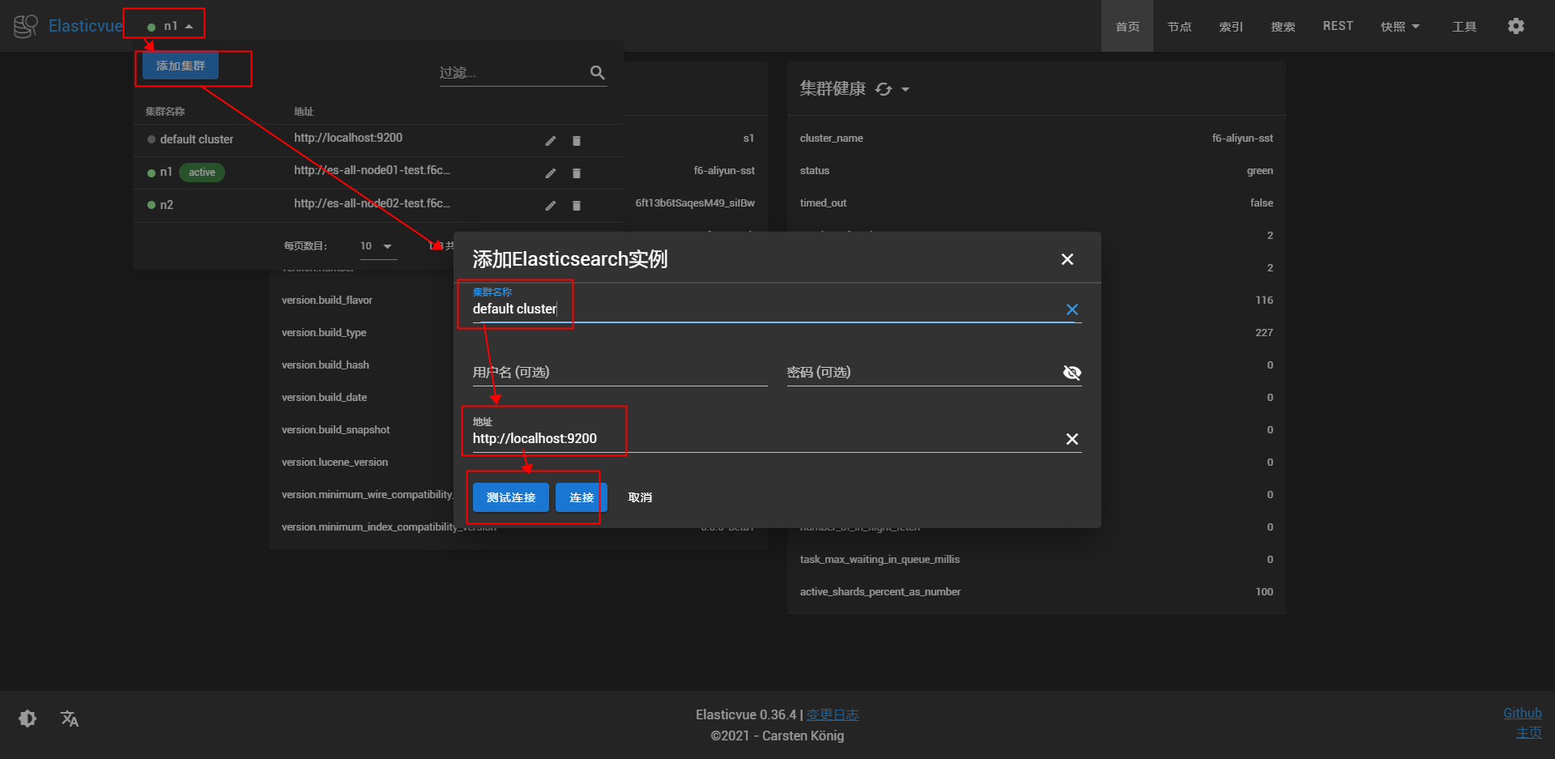Focus the 过滤 filter input field
The image size is (1555, 759).
(x=513, y=73)
